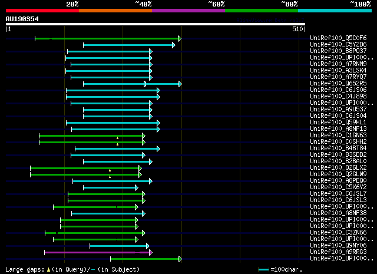Select the UniRef100_Q2GLW9 label

click(x=338, y=174)
